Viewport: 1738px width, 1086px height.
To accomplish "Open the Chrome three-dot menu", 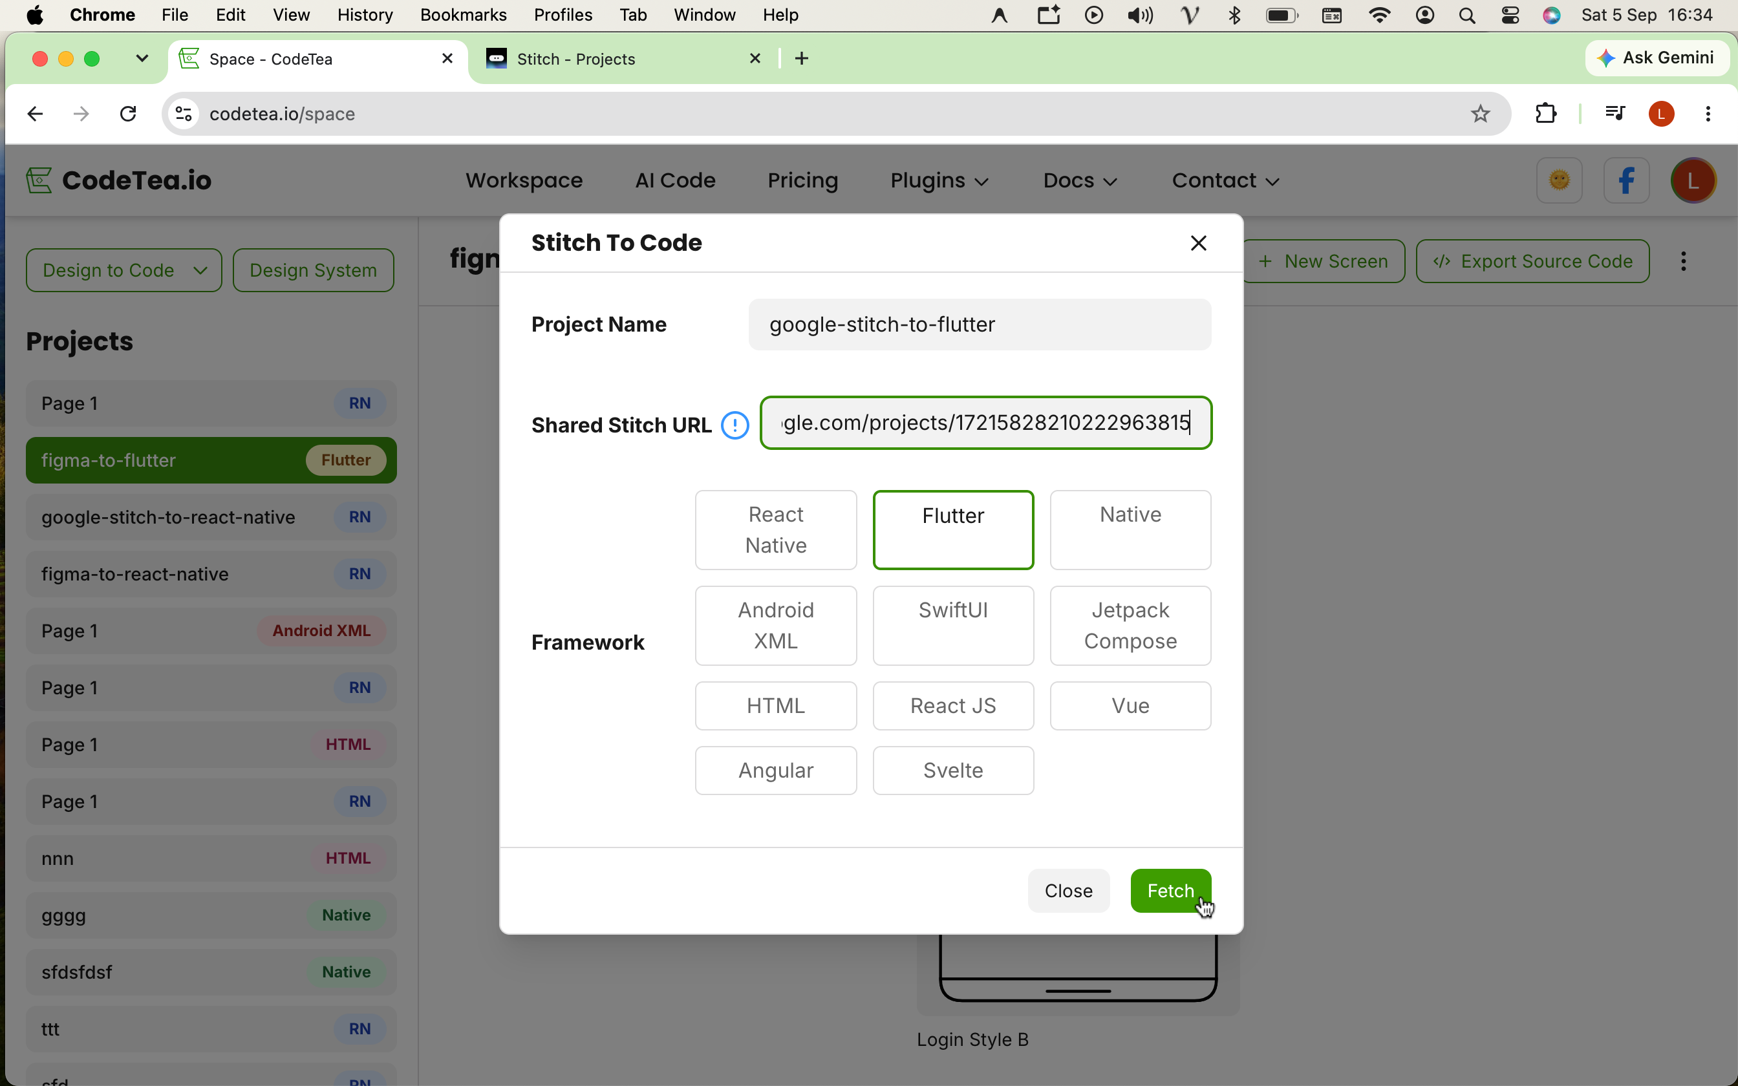I will click(x=1708, y=114).
